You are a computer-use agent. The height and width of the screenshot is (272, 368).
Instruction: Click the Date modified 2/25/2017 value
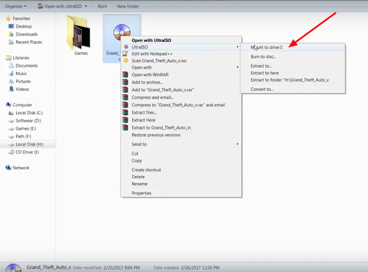[x=121, y=267]
